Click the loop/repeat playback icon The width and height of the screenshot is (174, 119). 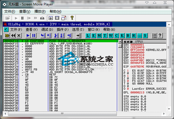click(x=42, y=18)
